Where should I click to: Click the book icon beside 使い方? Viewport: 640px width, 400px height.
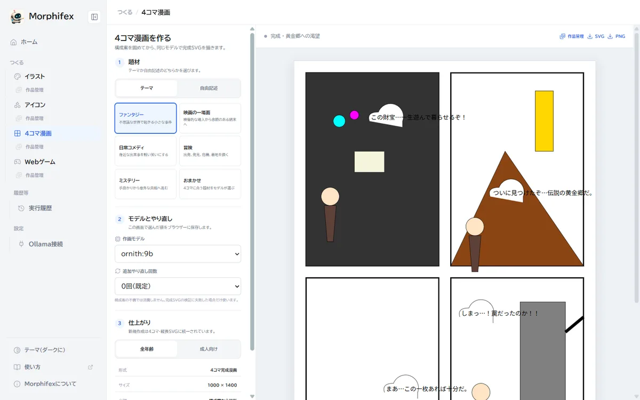[x=17, y=367]
